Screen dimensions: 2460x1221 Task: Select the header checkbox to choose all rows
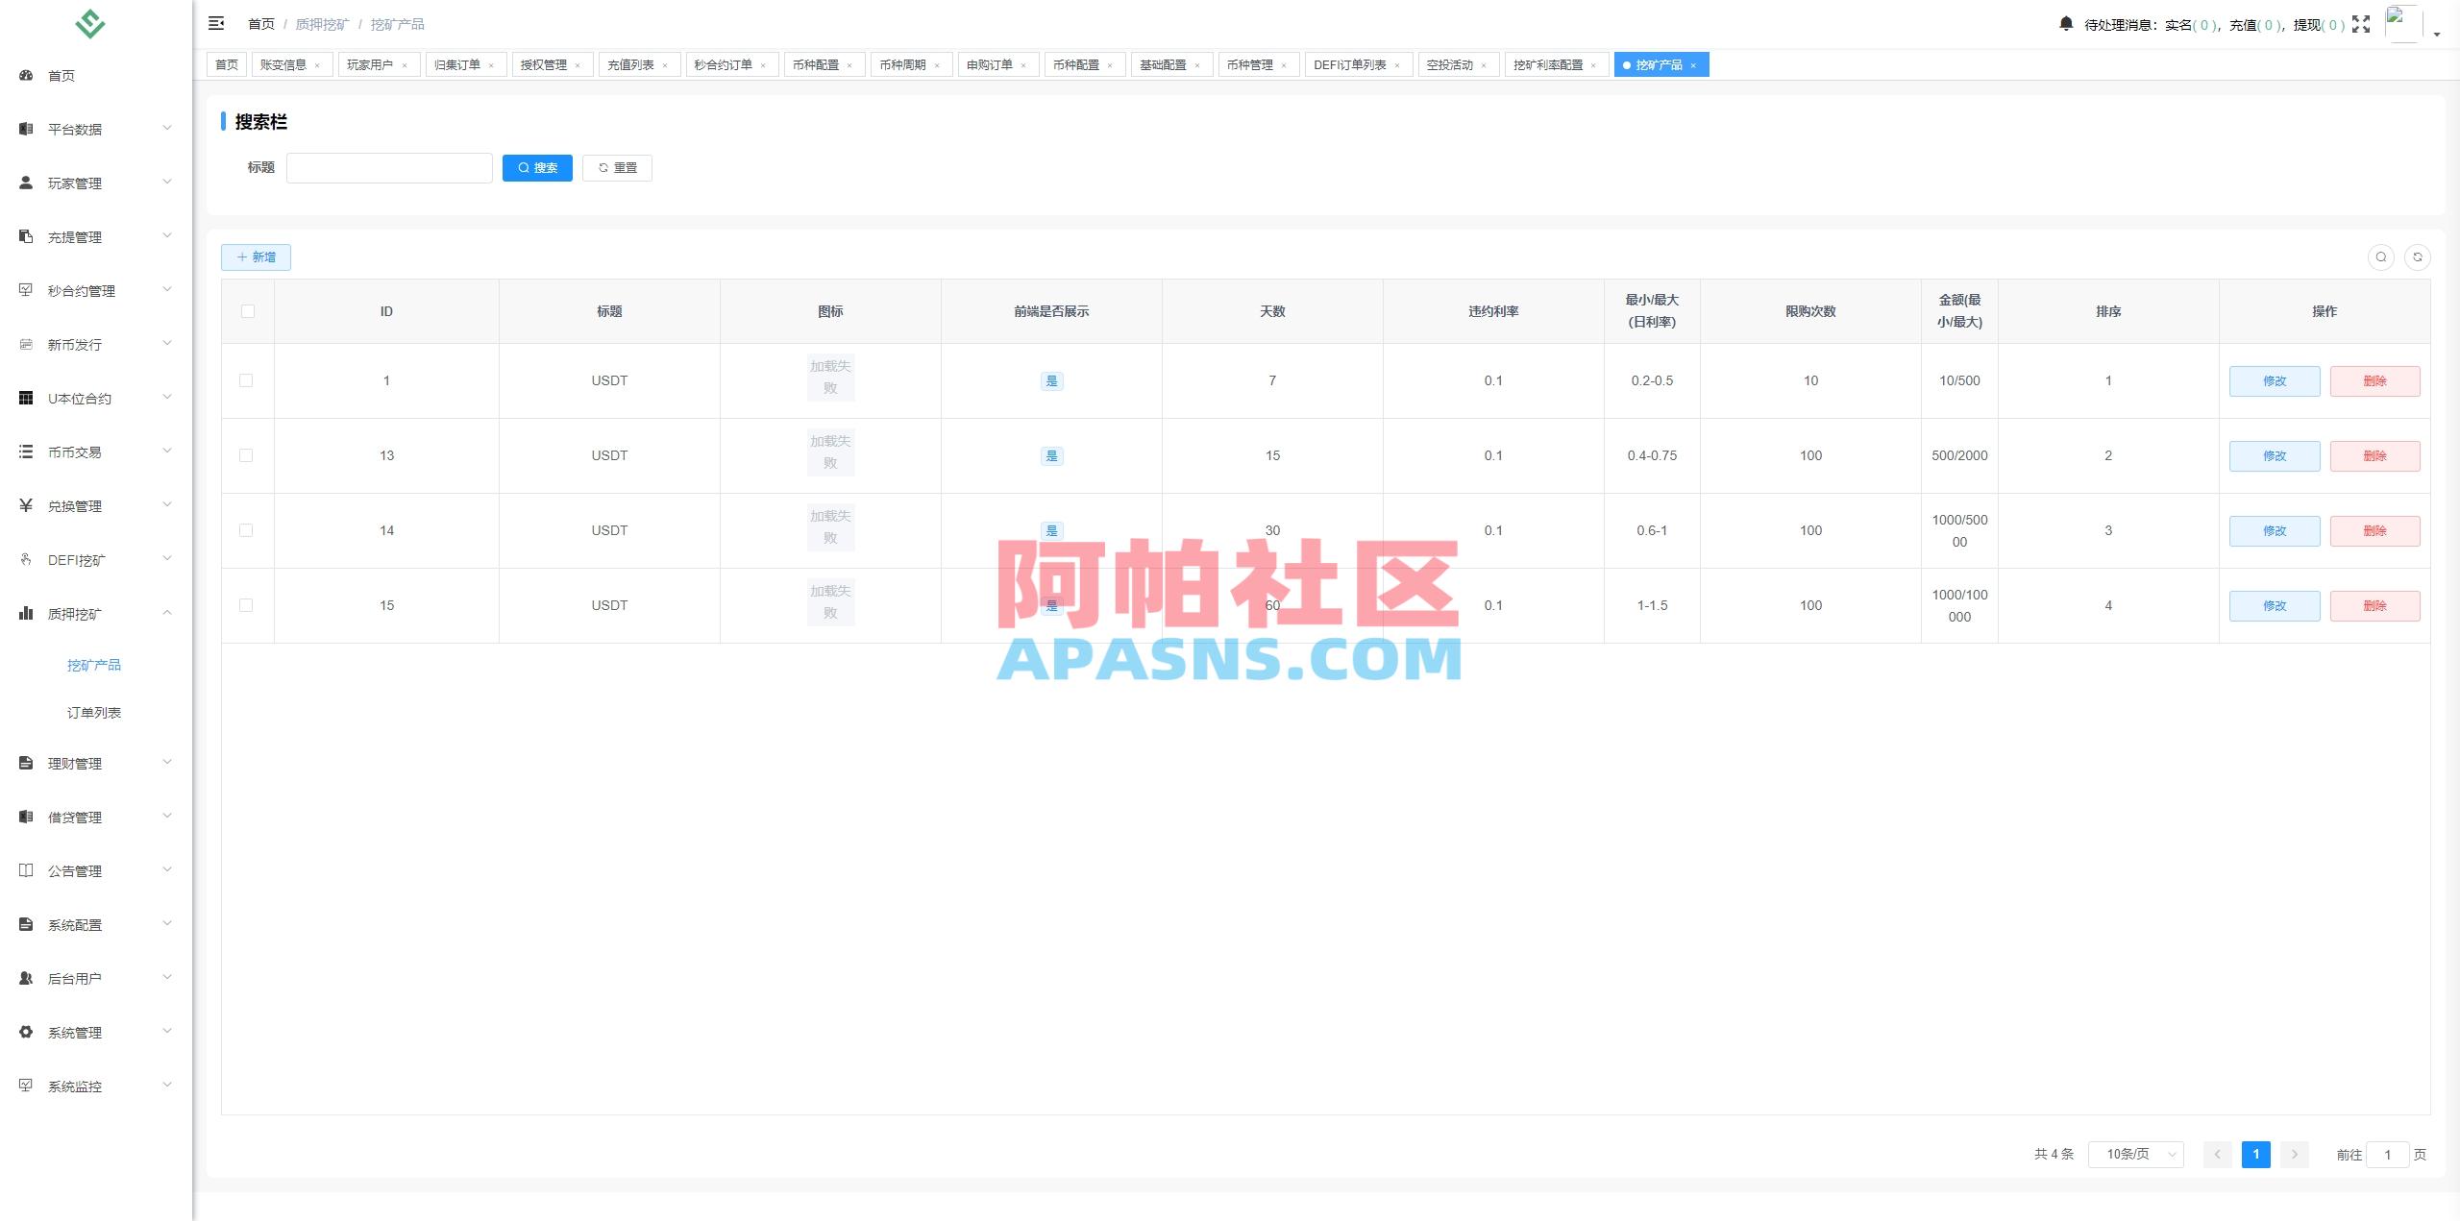(247, 310)
